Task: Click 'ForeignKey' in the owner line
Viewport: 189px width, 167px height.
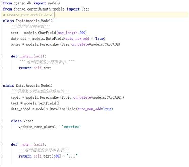Action: [50, 44]
